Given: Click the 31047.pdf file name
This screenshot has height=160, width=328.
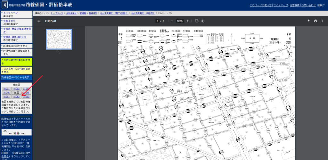Looking at the screenshot, I should 50,21.
